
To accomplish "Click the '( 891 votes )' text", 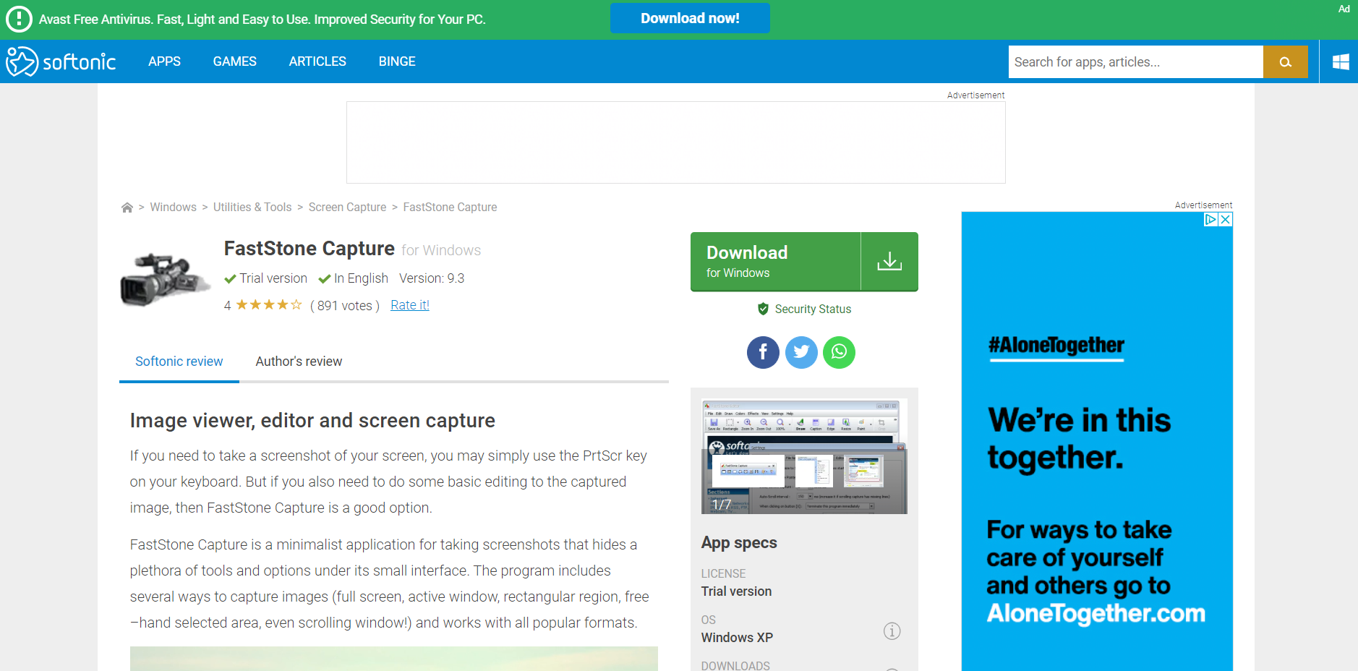I will [x=345, y=305].
